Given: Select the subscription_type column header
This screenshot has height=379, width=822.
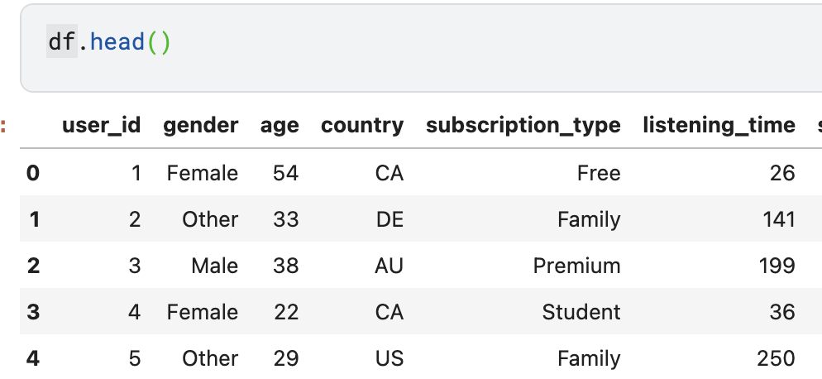Looking at the screenshot, I should pos(523,126).
